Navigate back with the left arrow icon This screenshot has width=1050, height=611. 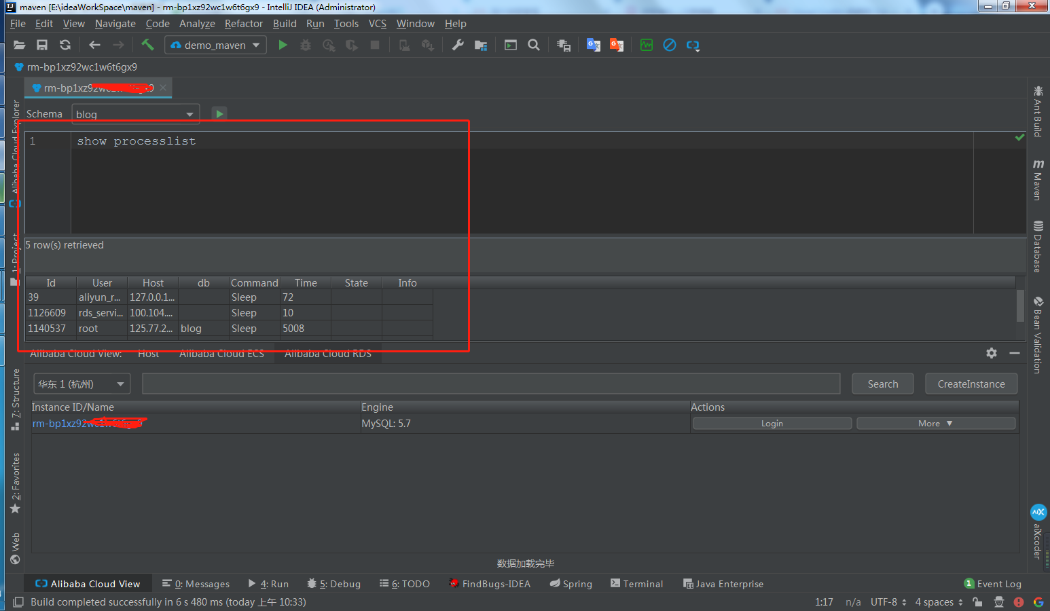pos(94,45)
